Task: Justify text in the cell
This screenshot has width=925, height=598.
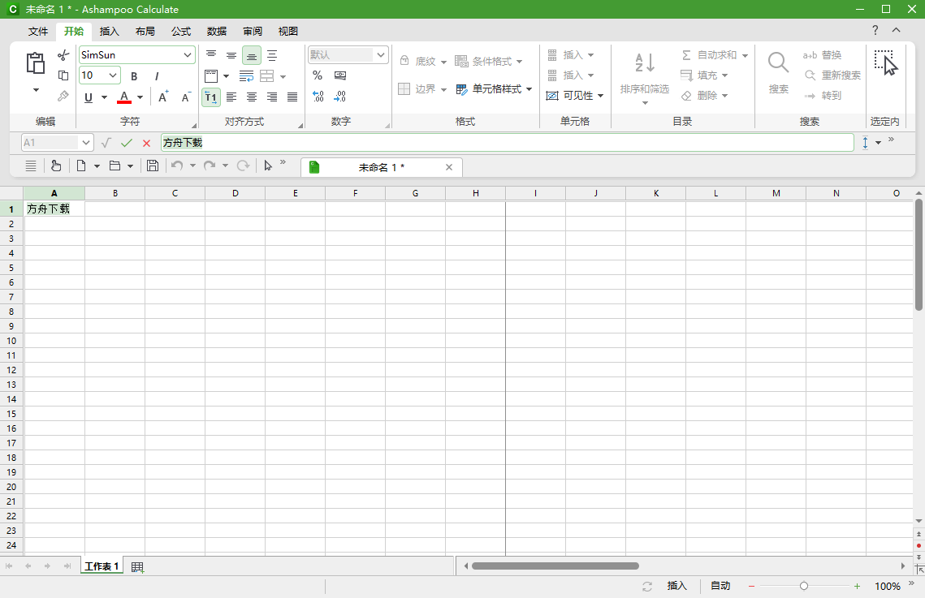Action: coord(292,97)
